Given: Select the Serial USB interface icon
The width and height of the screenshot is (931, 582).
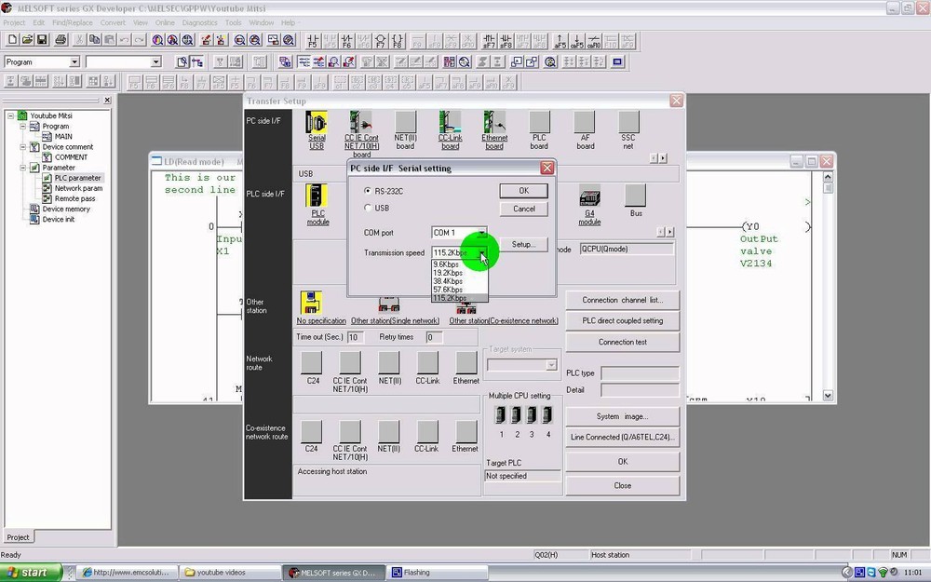Looking at the screenshot, I should [x=317, y=123].
